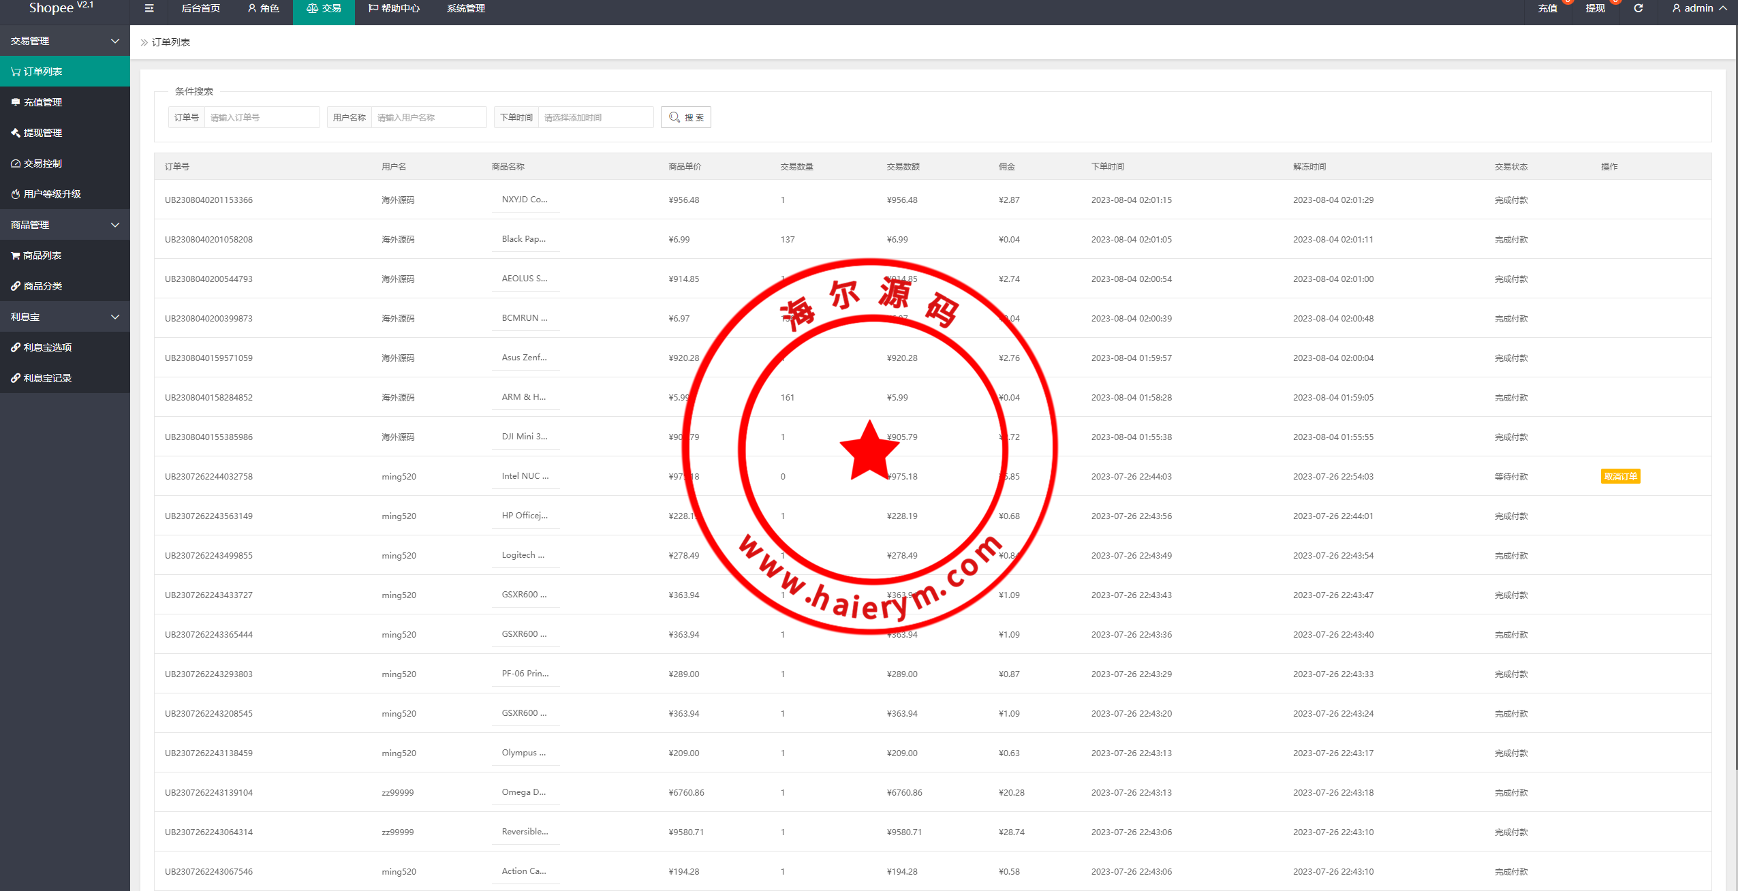The height and width of the screenshot is (891, 1738).
Task: Click the sidebar collapse hamburger icon
Action: pos(149,8)
